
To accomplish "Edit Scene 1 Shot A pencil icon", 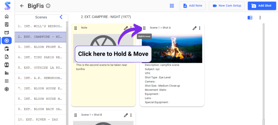I will 194,28.
